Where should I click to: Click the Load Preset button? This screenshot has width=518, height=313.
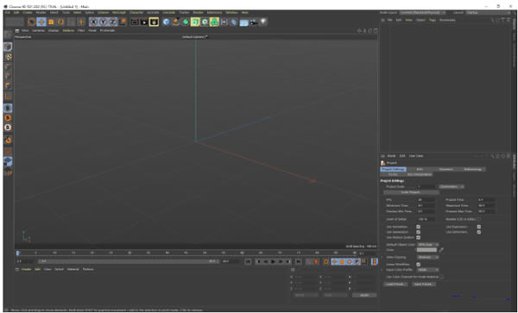click(395, 285)
